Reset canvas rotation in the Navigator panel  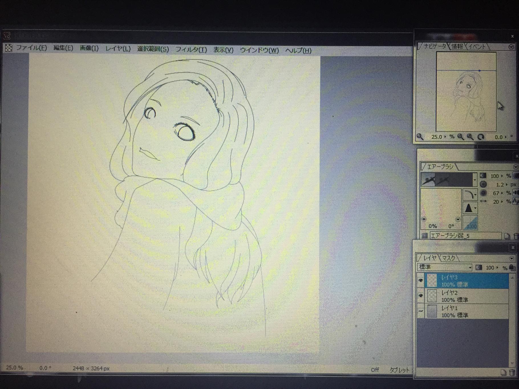[x=481, y=137]
